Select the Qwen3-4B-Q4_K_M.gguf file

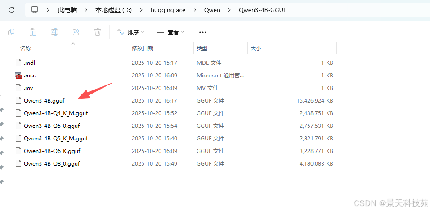56,113
